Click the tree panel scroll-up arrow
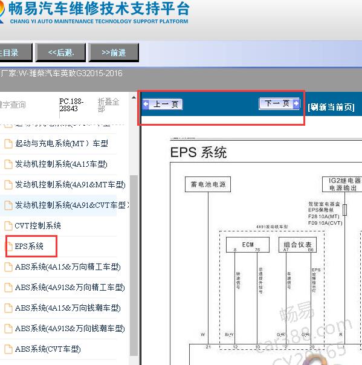Image resolution: width=362 pixels, height=365 pixels. pos(134,97)
